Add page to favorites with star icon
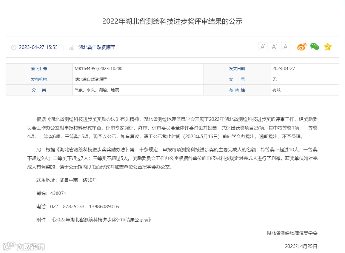Image resolution: width=345 pixels, height=253 pixels. [x=328, y=47]
